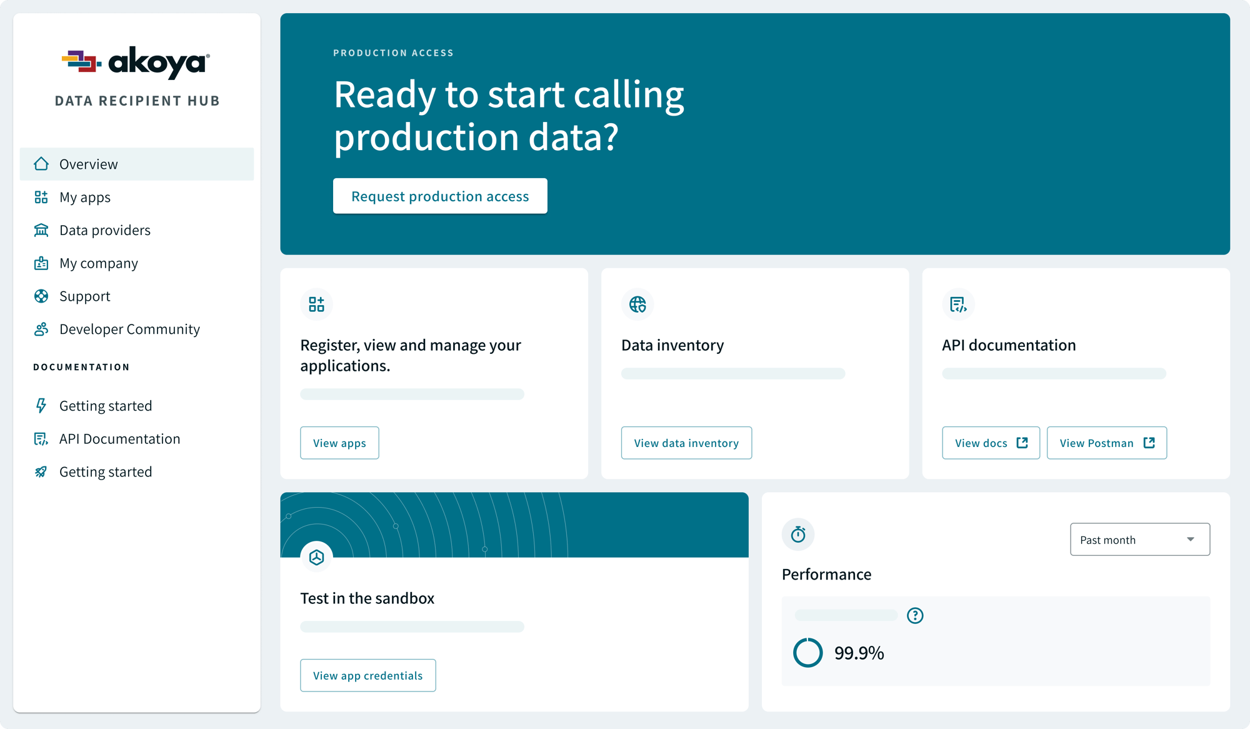Click the Overview navigation icon
This screenshot has height=729, width=1250.
(41, 163)
